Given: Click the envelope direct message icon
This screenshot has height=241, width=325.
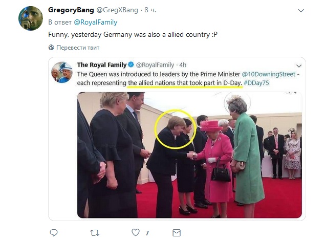Looking at the screenshot, I should [176, 233].
